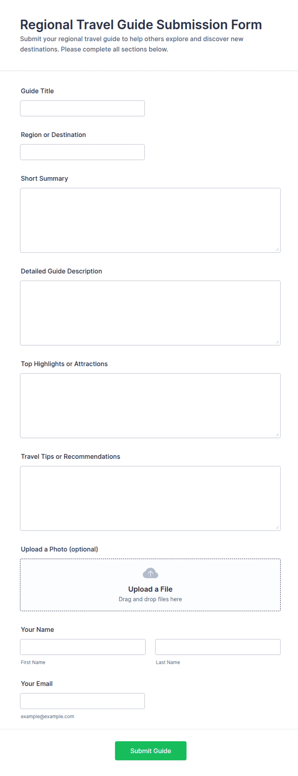298x776 pixels.
Task: Click the Travel Tips textarea resize grip
Action: pos(277,527)
